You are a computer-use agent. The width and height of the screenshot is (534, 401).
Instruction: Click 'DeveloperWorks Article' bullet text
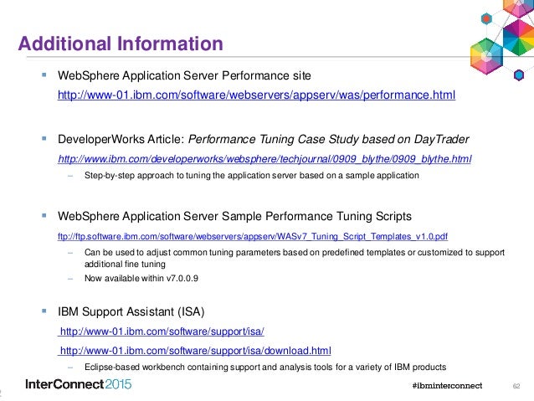tap(264, 139)
